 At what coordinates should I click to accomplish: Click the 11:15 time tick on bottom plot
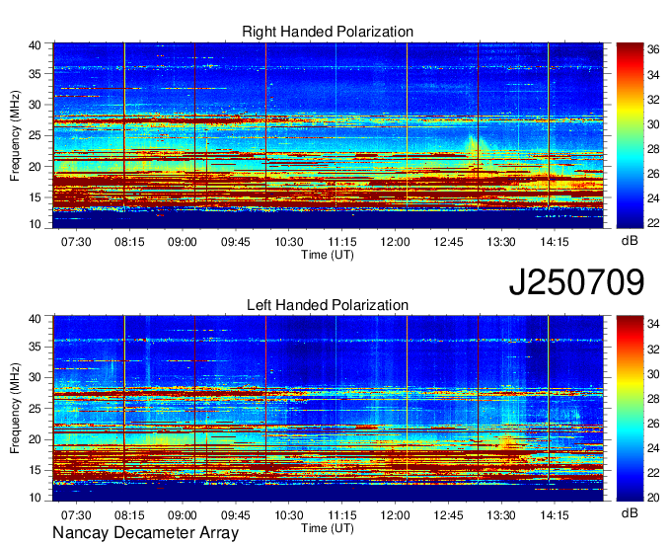coord(342,515)
